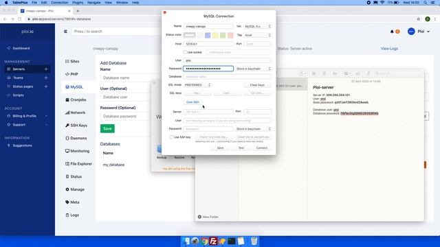
Task: Click Test connection button
Action: pos(241,148)
